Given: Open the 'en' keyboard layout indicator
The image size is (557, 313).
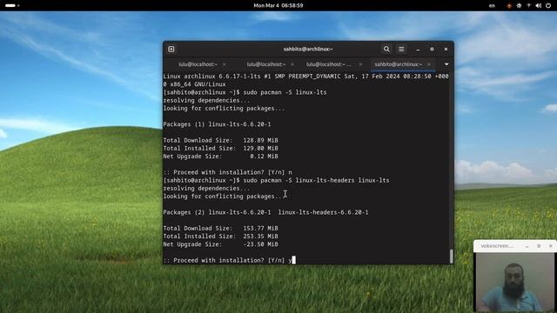Looking at the screenshot, I should point(492,5).
